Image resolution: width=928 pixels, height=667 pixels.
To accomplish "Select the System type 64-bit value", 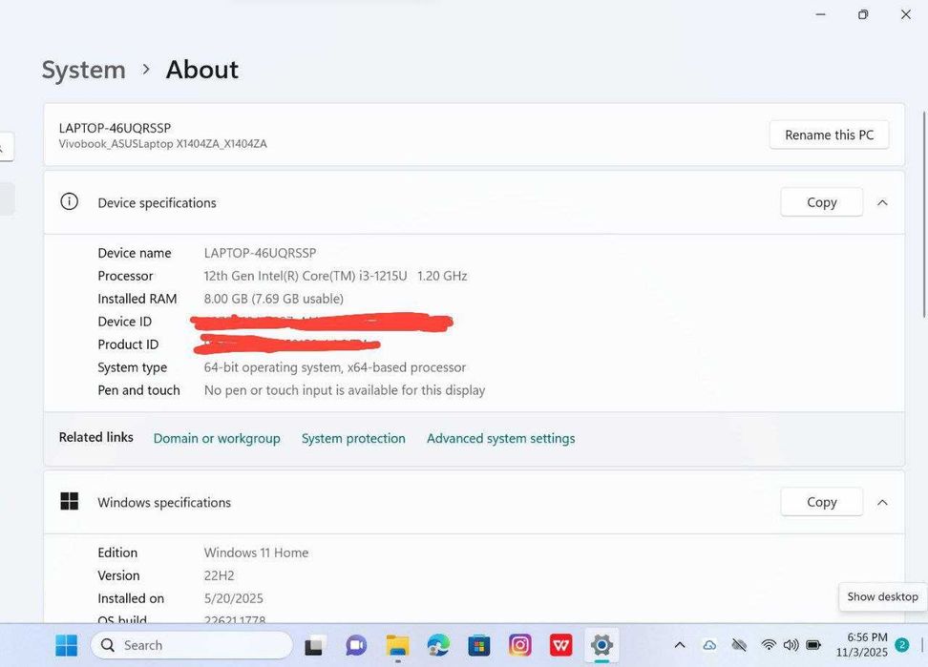I will (334, 367).
